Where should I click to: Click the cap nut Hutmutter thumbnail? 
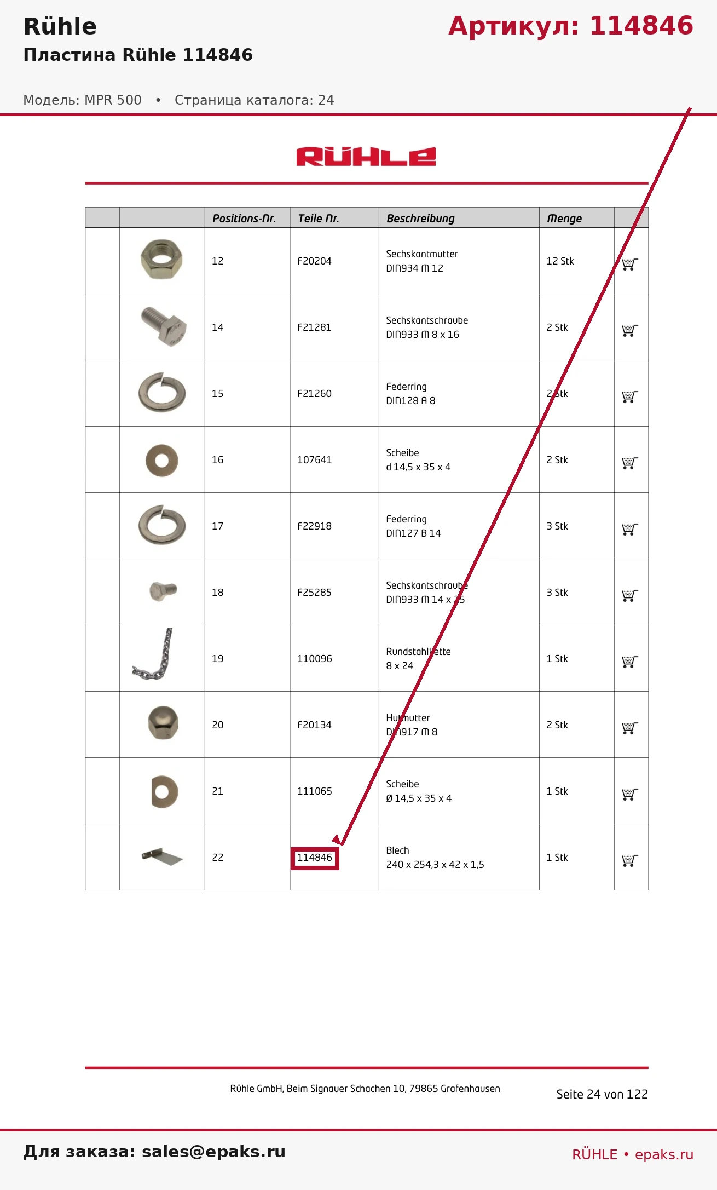tap(163, 723)
